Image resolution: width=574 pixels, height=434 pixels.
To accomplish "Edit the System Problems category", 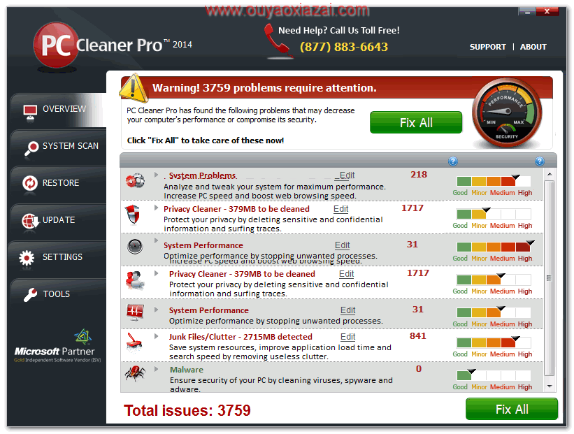I will 346,175.
